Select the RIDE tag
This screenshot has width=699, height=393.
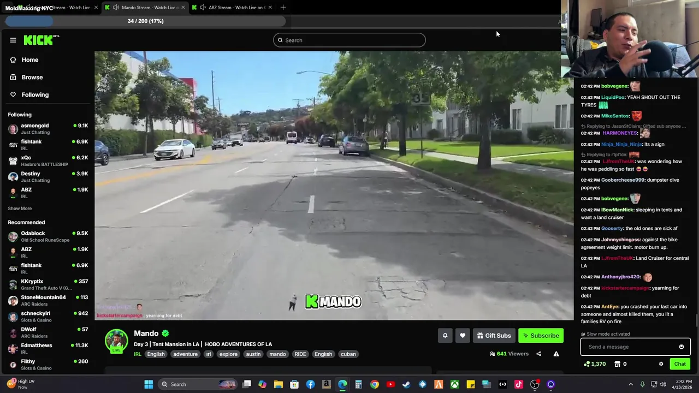coord(300,354)
